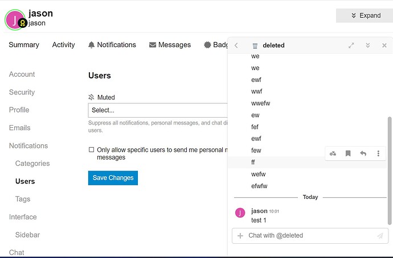Go to Security preferences
Screen dimensions: 393x258
(x=22, y=92)
